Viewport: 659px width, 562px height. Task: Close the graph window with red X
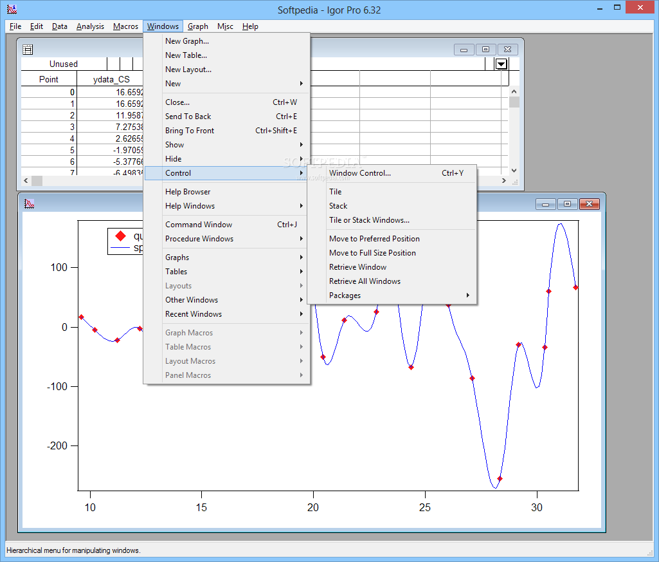click(589, 204)
